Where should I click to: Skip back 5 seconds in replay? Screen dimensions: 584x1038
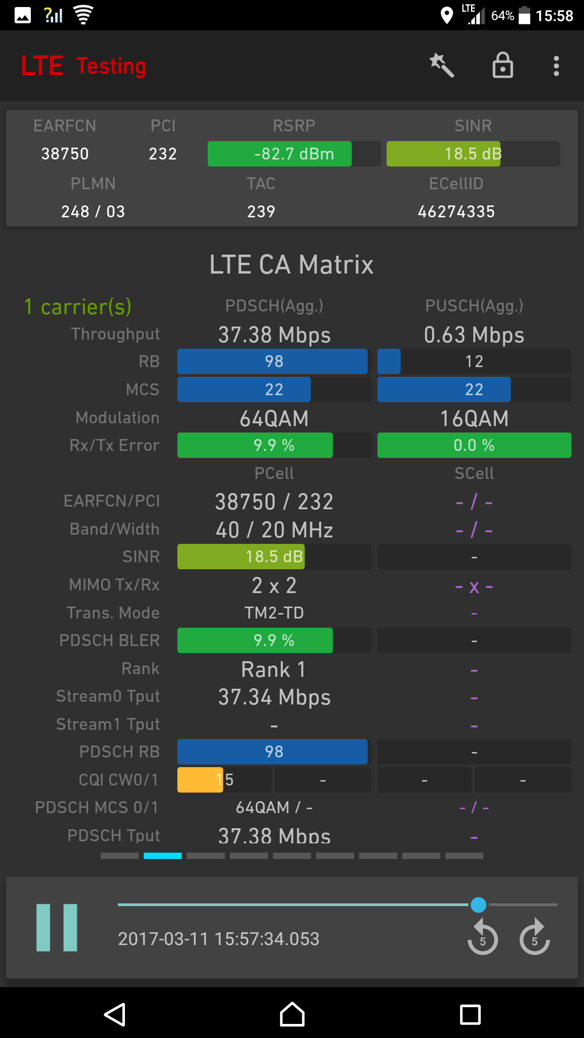tap(482, 937)
